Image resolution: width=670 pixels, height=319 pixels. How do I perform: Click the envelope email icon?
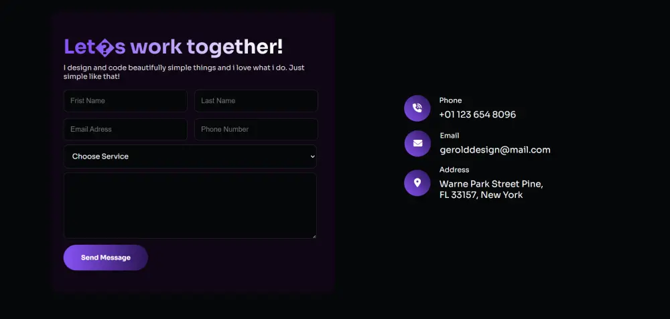417,143
